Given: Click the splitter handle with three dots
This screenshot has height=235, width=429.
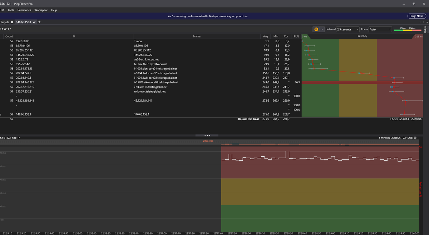Looking at the screenshot, I should tap(207, 135).
